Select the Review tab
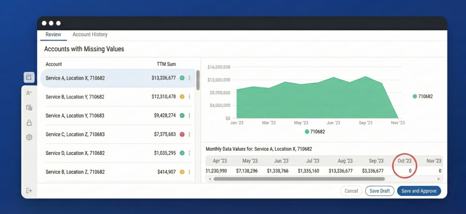 tap(53, 35)
